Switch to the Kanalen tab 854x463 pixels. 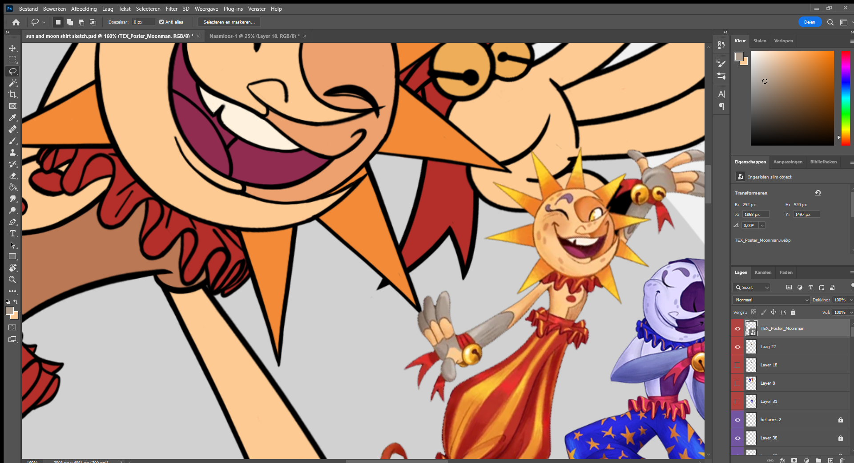pyautogui.click(x=763, y=272)
